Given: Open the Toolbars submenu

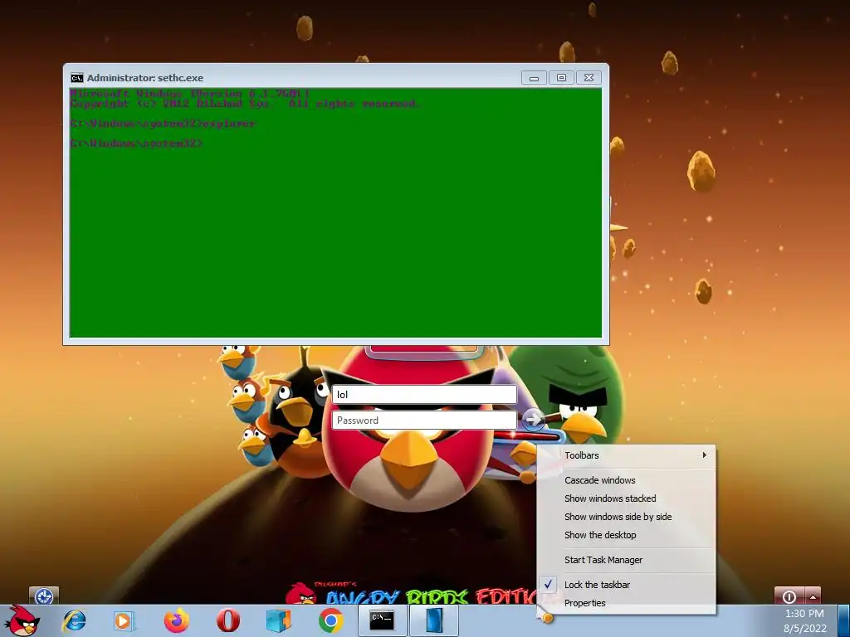Looking at the screenshot, I should [626, 455].
